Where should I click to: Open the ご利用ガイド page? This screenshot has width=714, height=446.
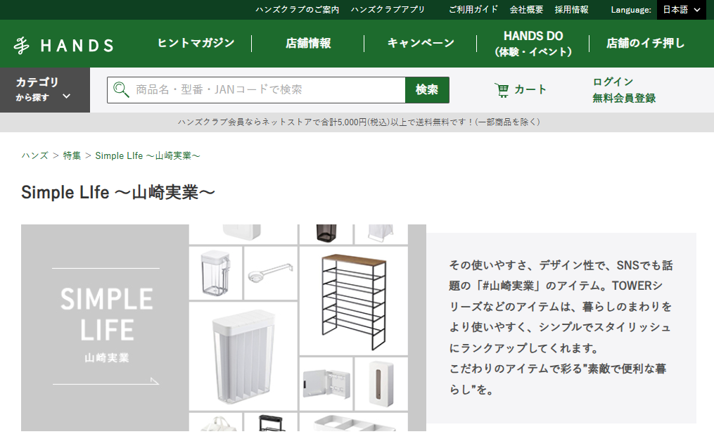pos(473,10)
